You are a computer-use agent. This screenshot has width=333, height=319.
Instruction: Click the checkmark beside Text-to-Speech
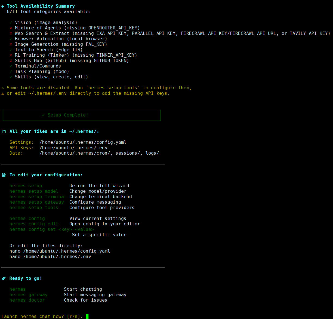(x=11, y=50)
